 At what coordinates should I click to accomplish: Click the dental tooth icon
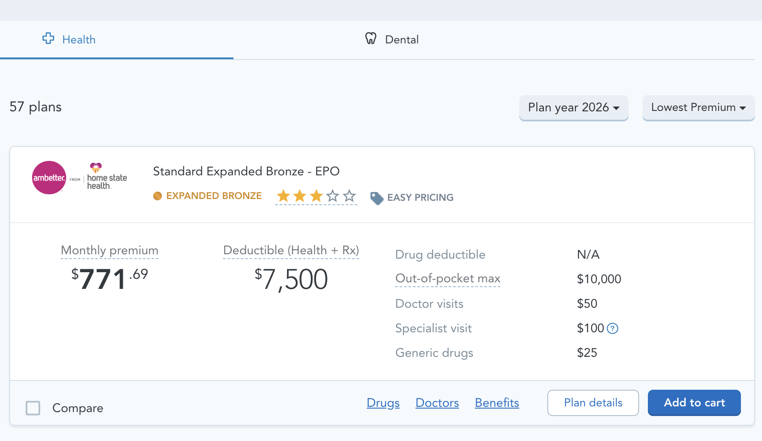tap(371, 39)
